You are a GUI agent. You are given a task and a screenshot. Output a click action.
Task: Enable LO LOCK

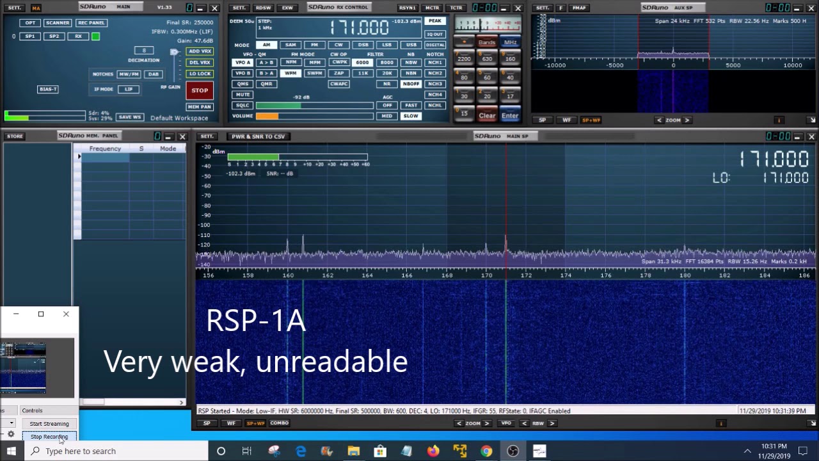point(200,74)
